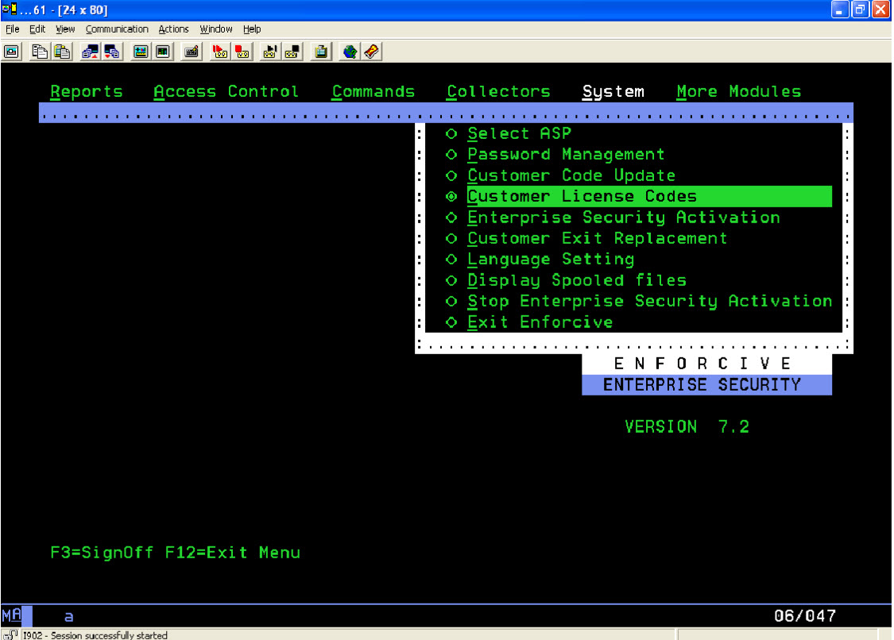Open the File menu
894x640 pixels.
point(13,29)
